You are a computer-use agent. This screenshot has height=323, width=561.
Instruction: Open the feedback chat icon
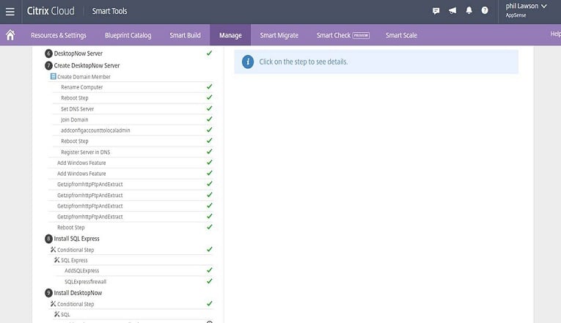(436, 11)
